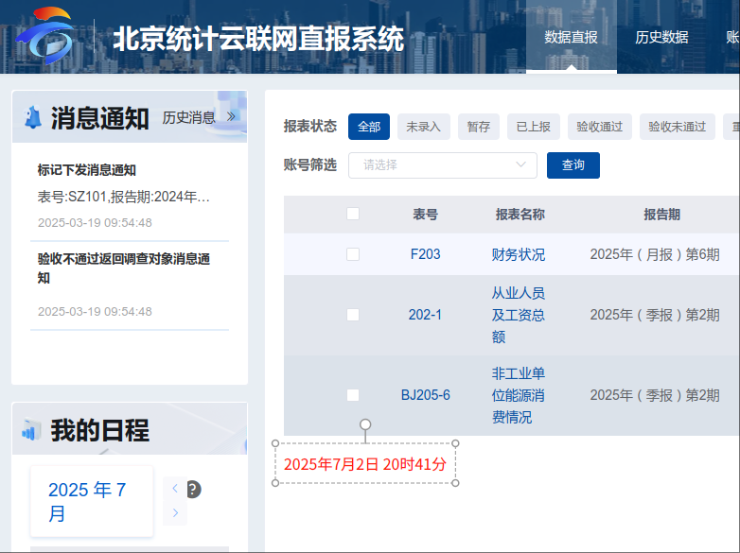The image size is (740, 553).
Task: Open form F203 link
Action: point(425,254)
